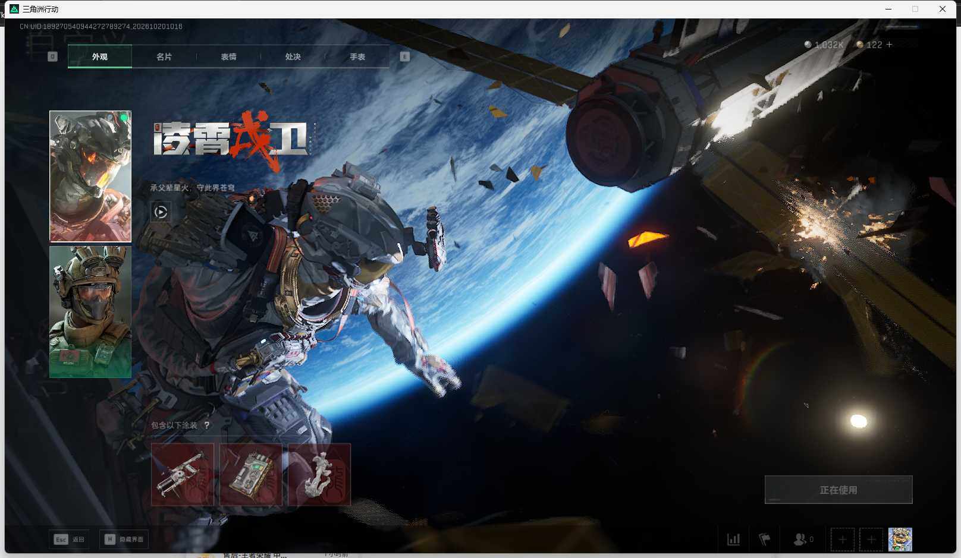This screenshot has height=558, width=961.
Task: Select the green default operator skin portrait
Action: pyautogui.click(x=90, y=312)
